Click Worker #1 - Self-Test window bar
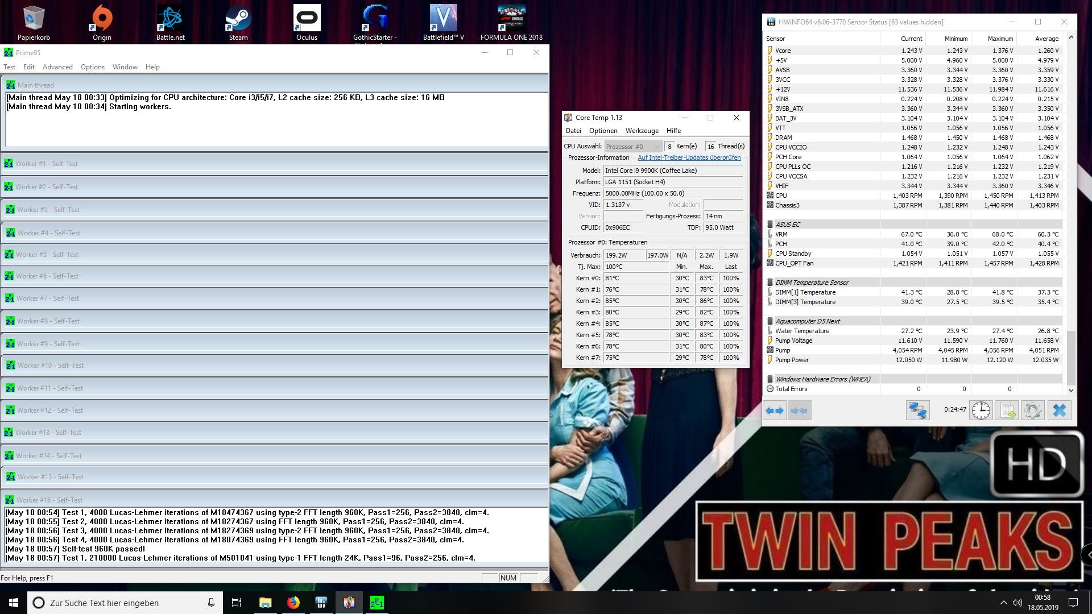 [x=274, y=163]
